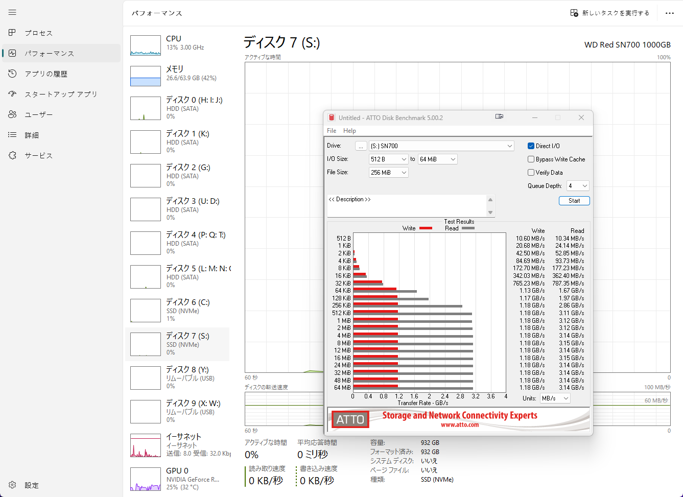The height and width of the screenshot is (497, 683).
Task: Select the CPU performance graph thumbnail
Action: [x=146, y=45]
